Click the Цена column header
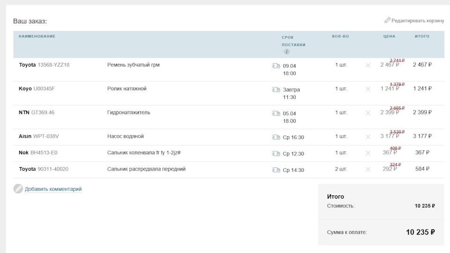 click(x=389, y=37)
